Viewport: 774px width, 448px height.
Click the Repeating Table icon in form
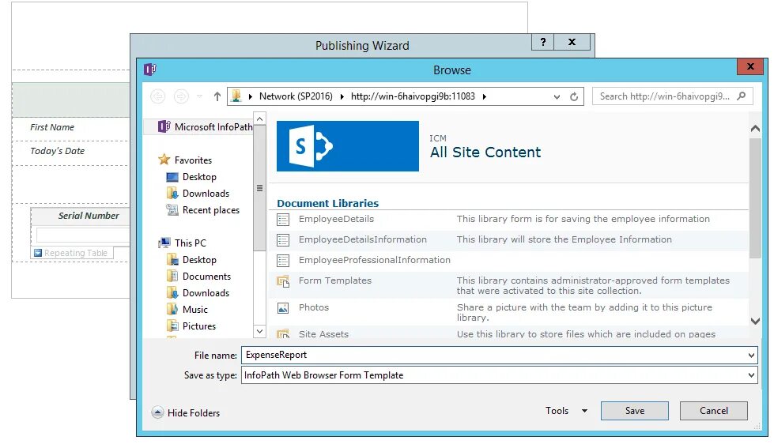click(38, 253)
